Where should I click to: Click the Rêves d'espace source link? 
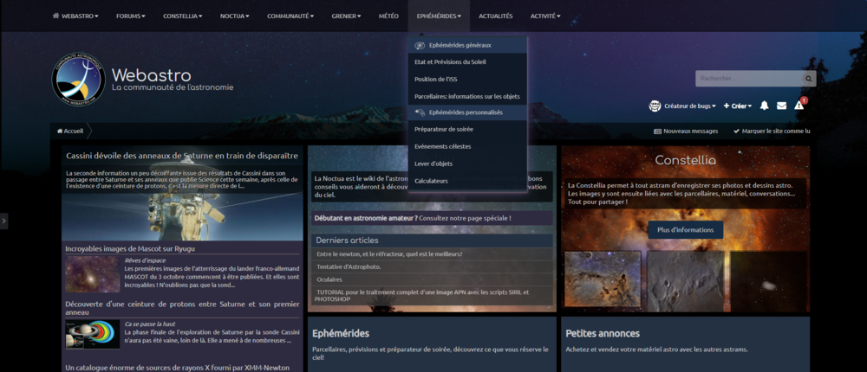pos(145,260)
